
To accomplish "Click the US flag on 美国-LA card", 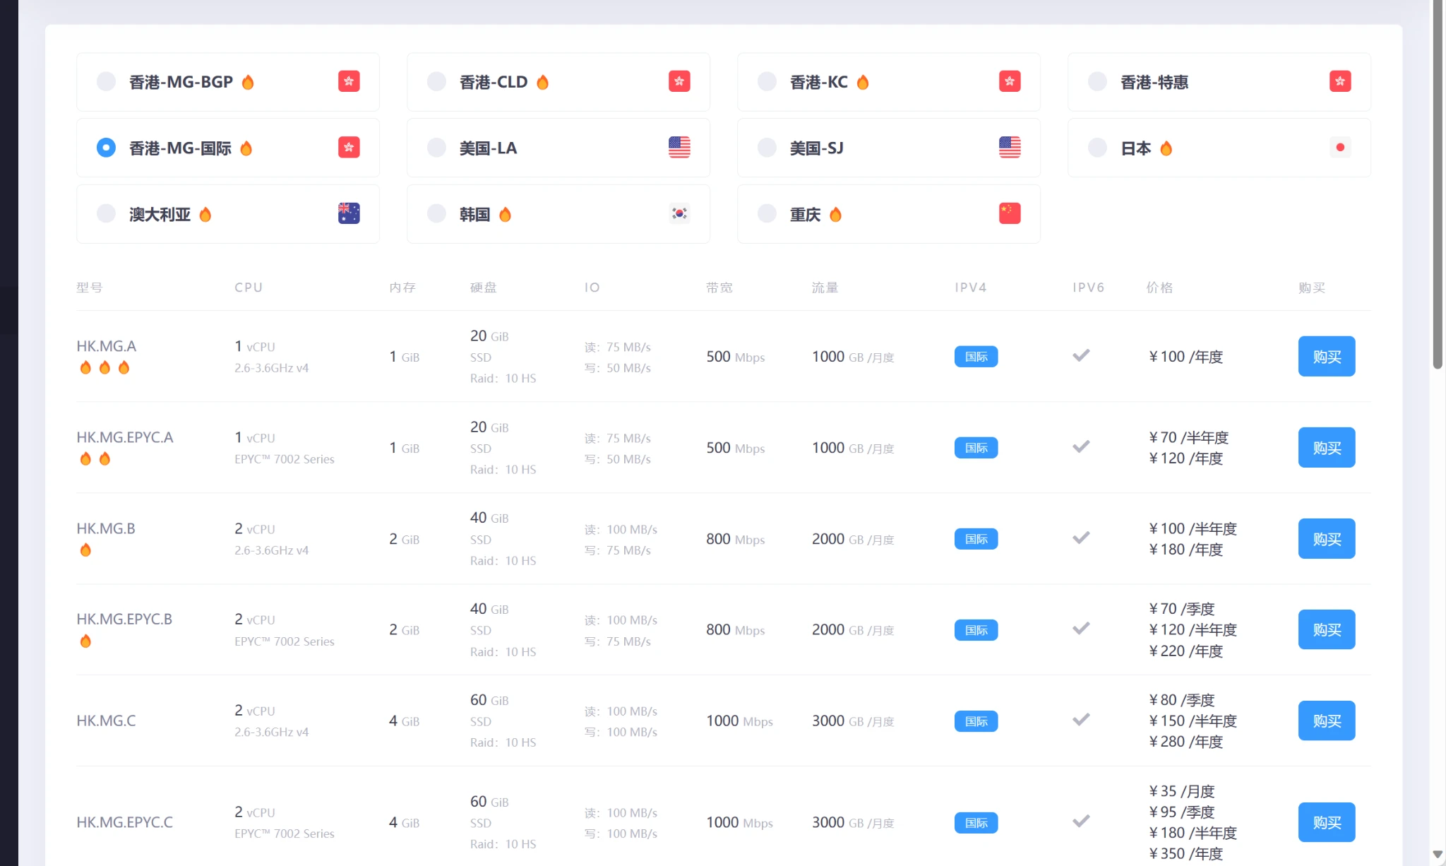I will click(x=679, y=147).
